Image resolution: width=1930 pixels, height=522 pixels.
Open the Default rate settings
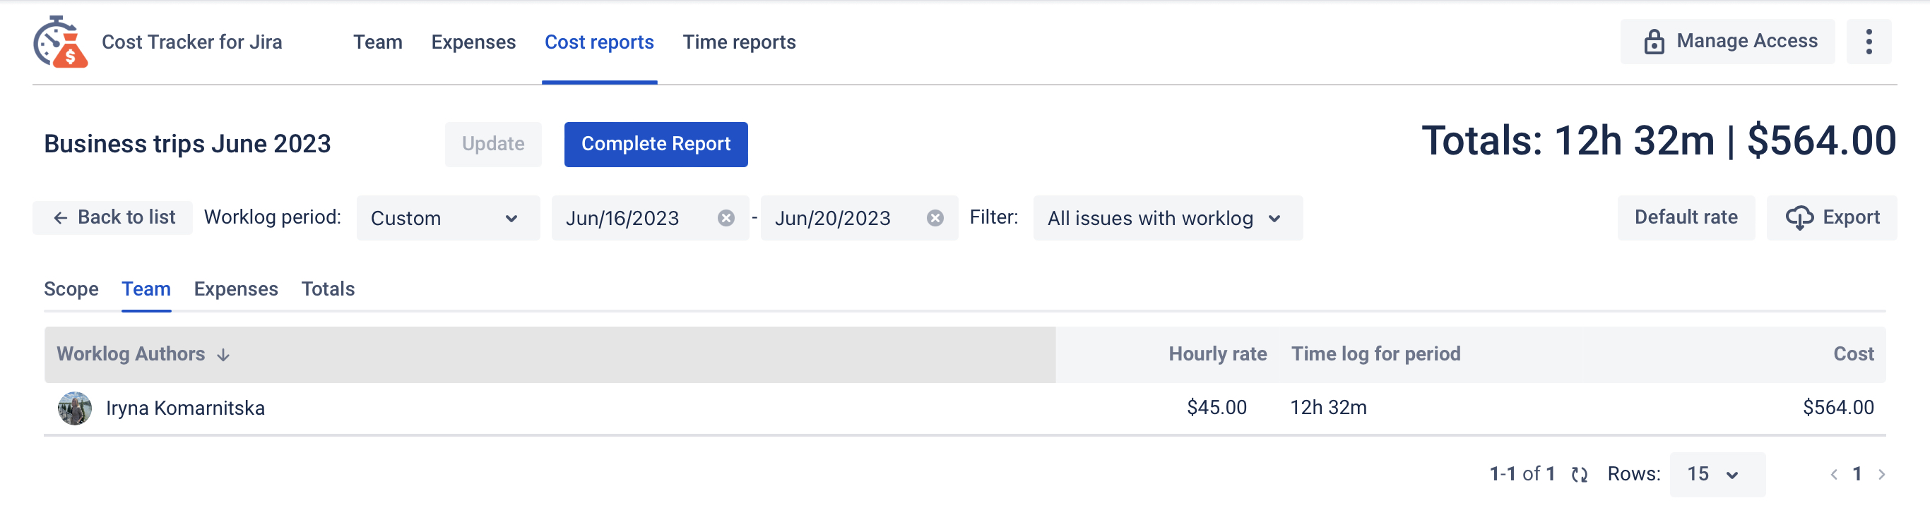click(x=1686, y=218)
